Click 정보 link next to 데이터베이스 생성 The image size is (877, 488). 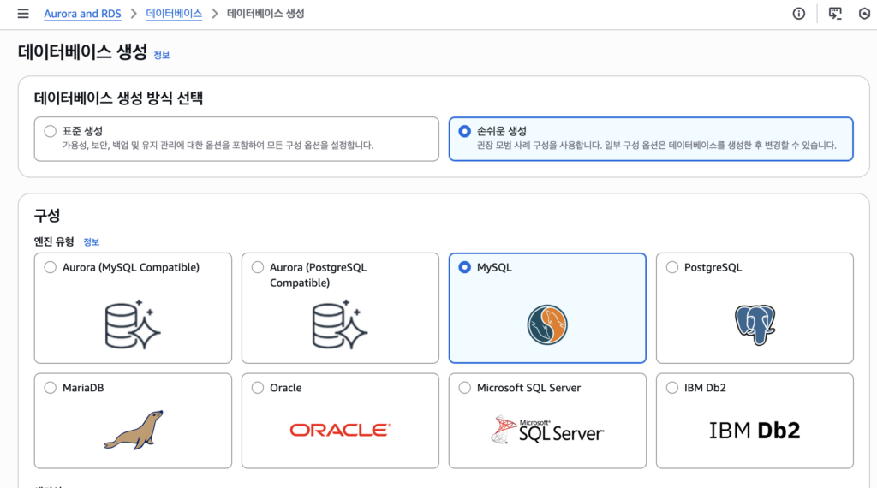[x=161, y=55]
